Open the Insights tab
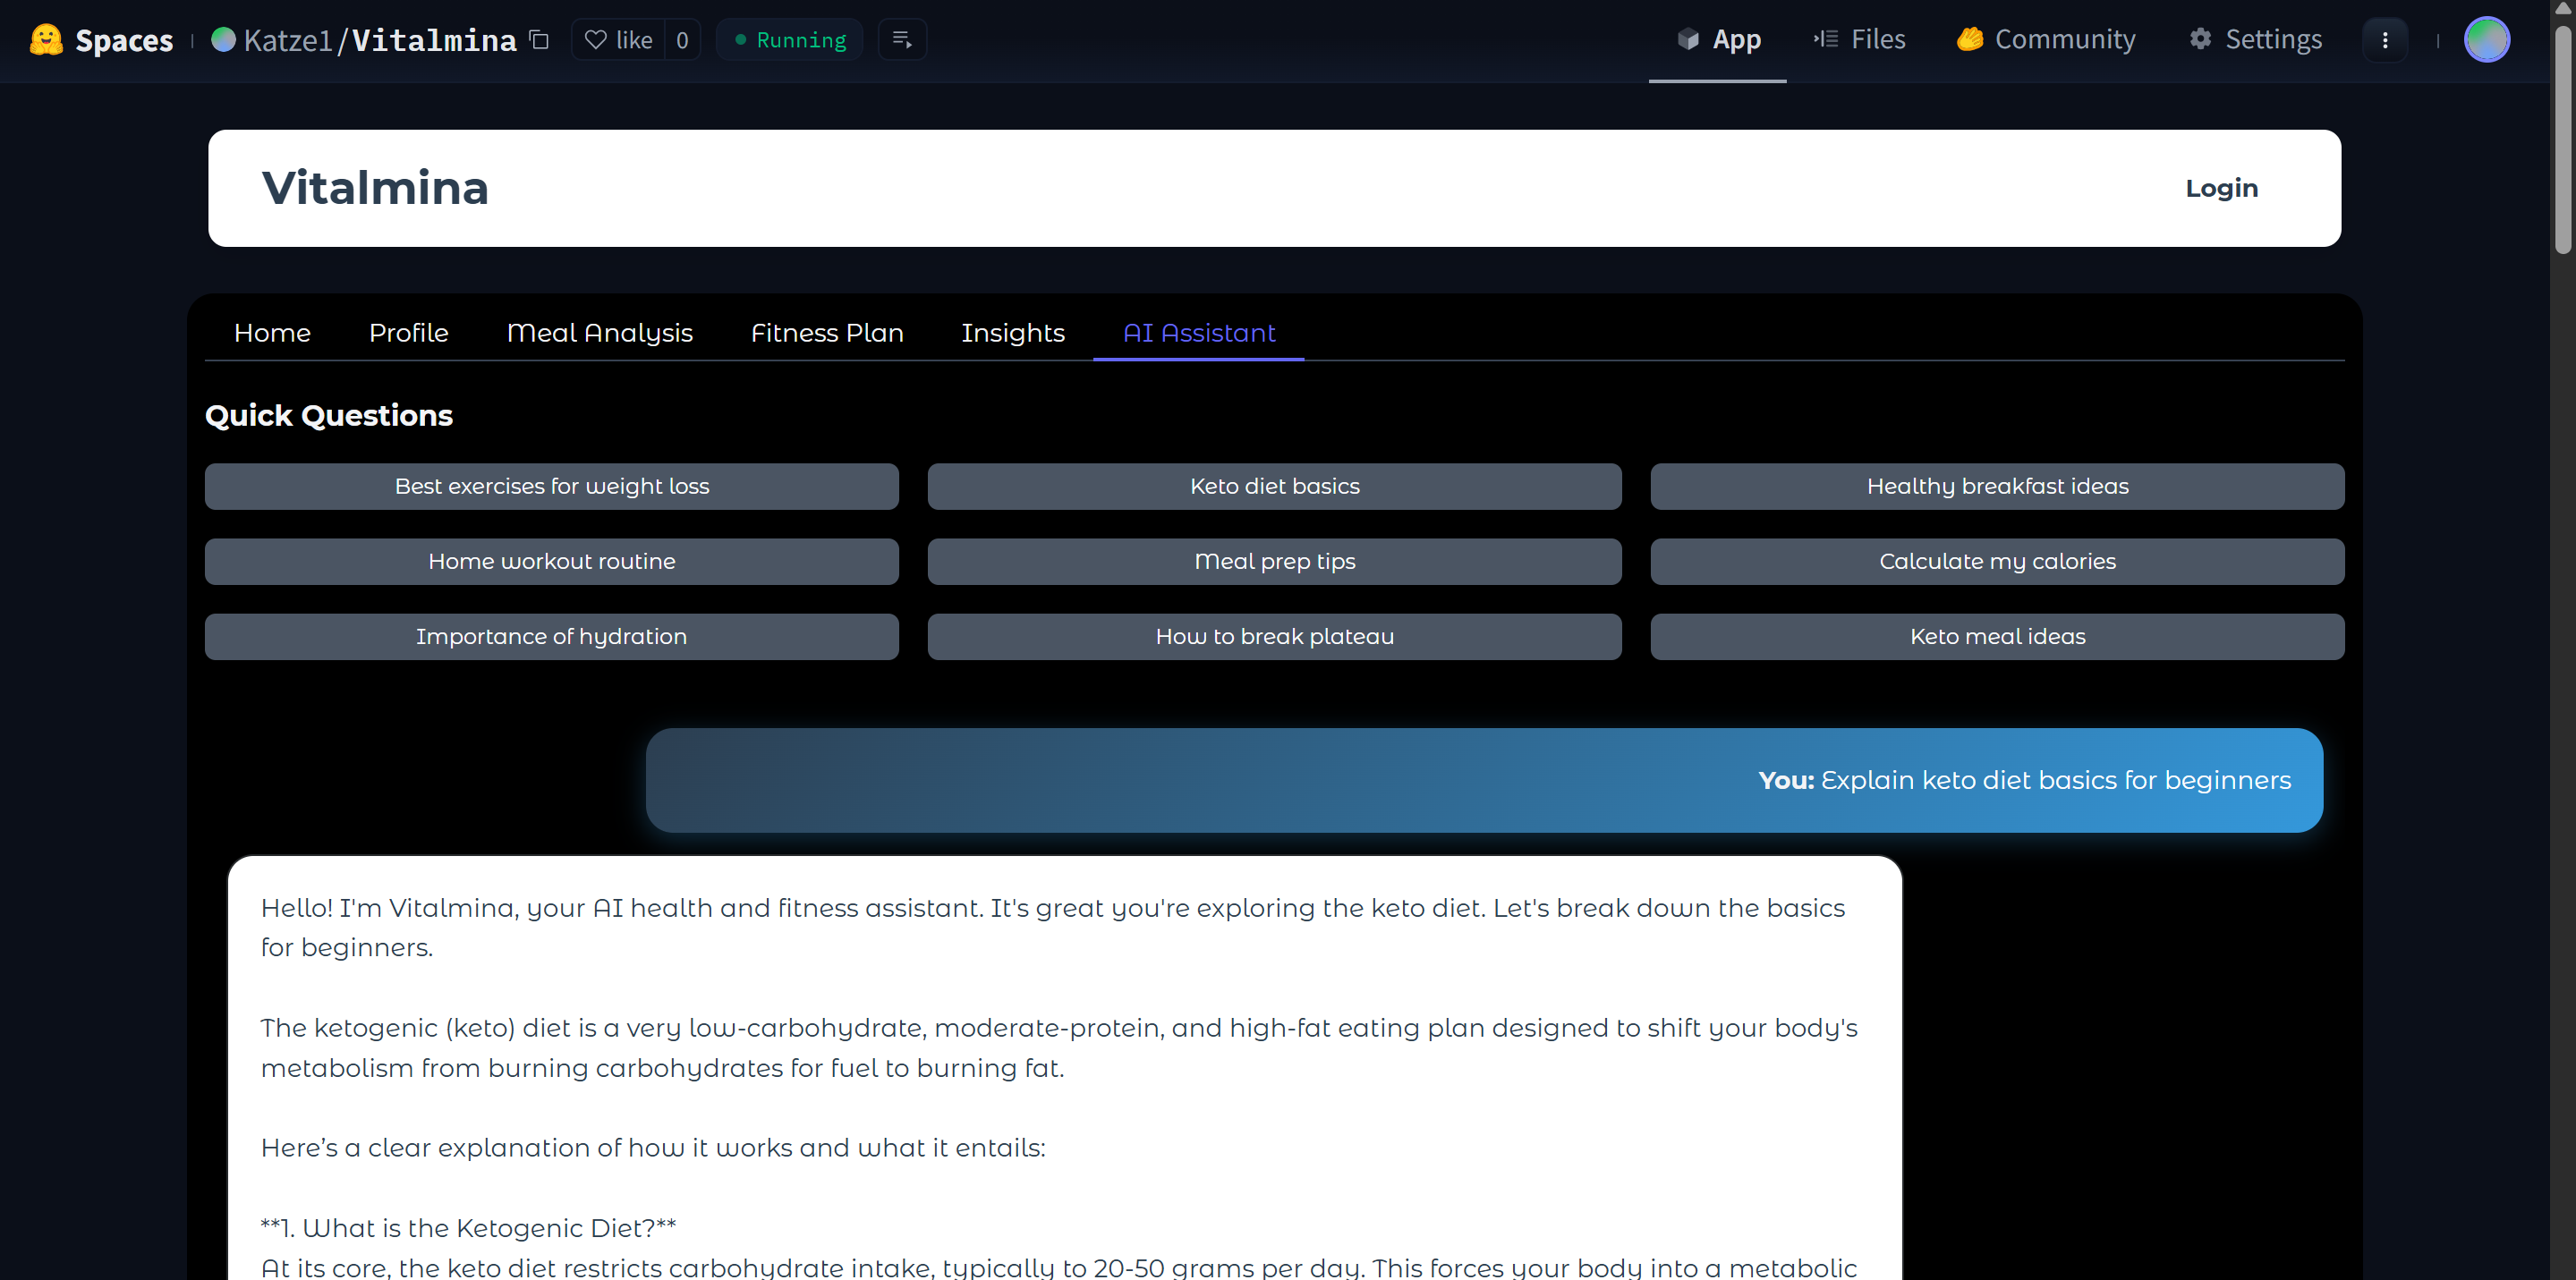 pyautogui.click(x=1012, y=333)
